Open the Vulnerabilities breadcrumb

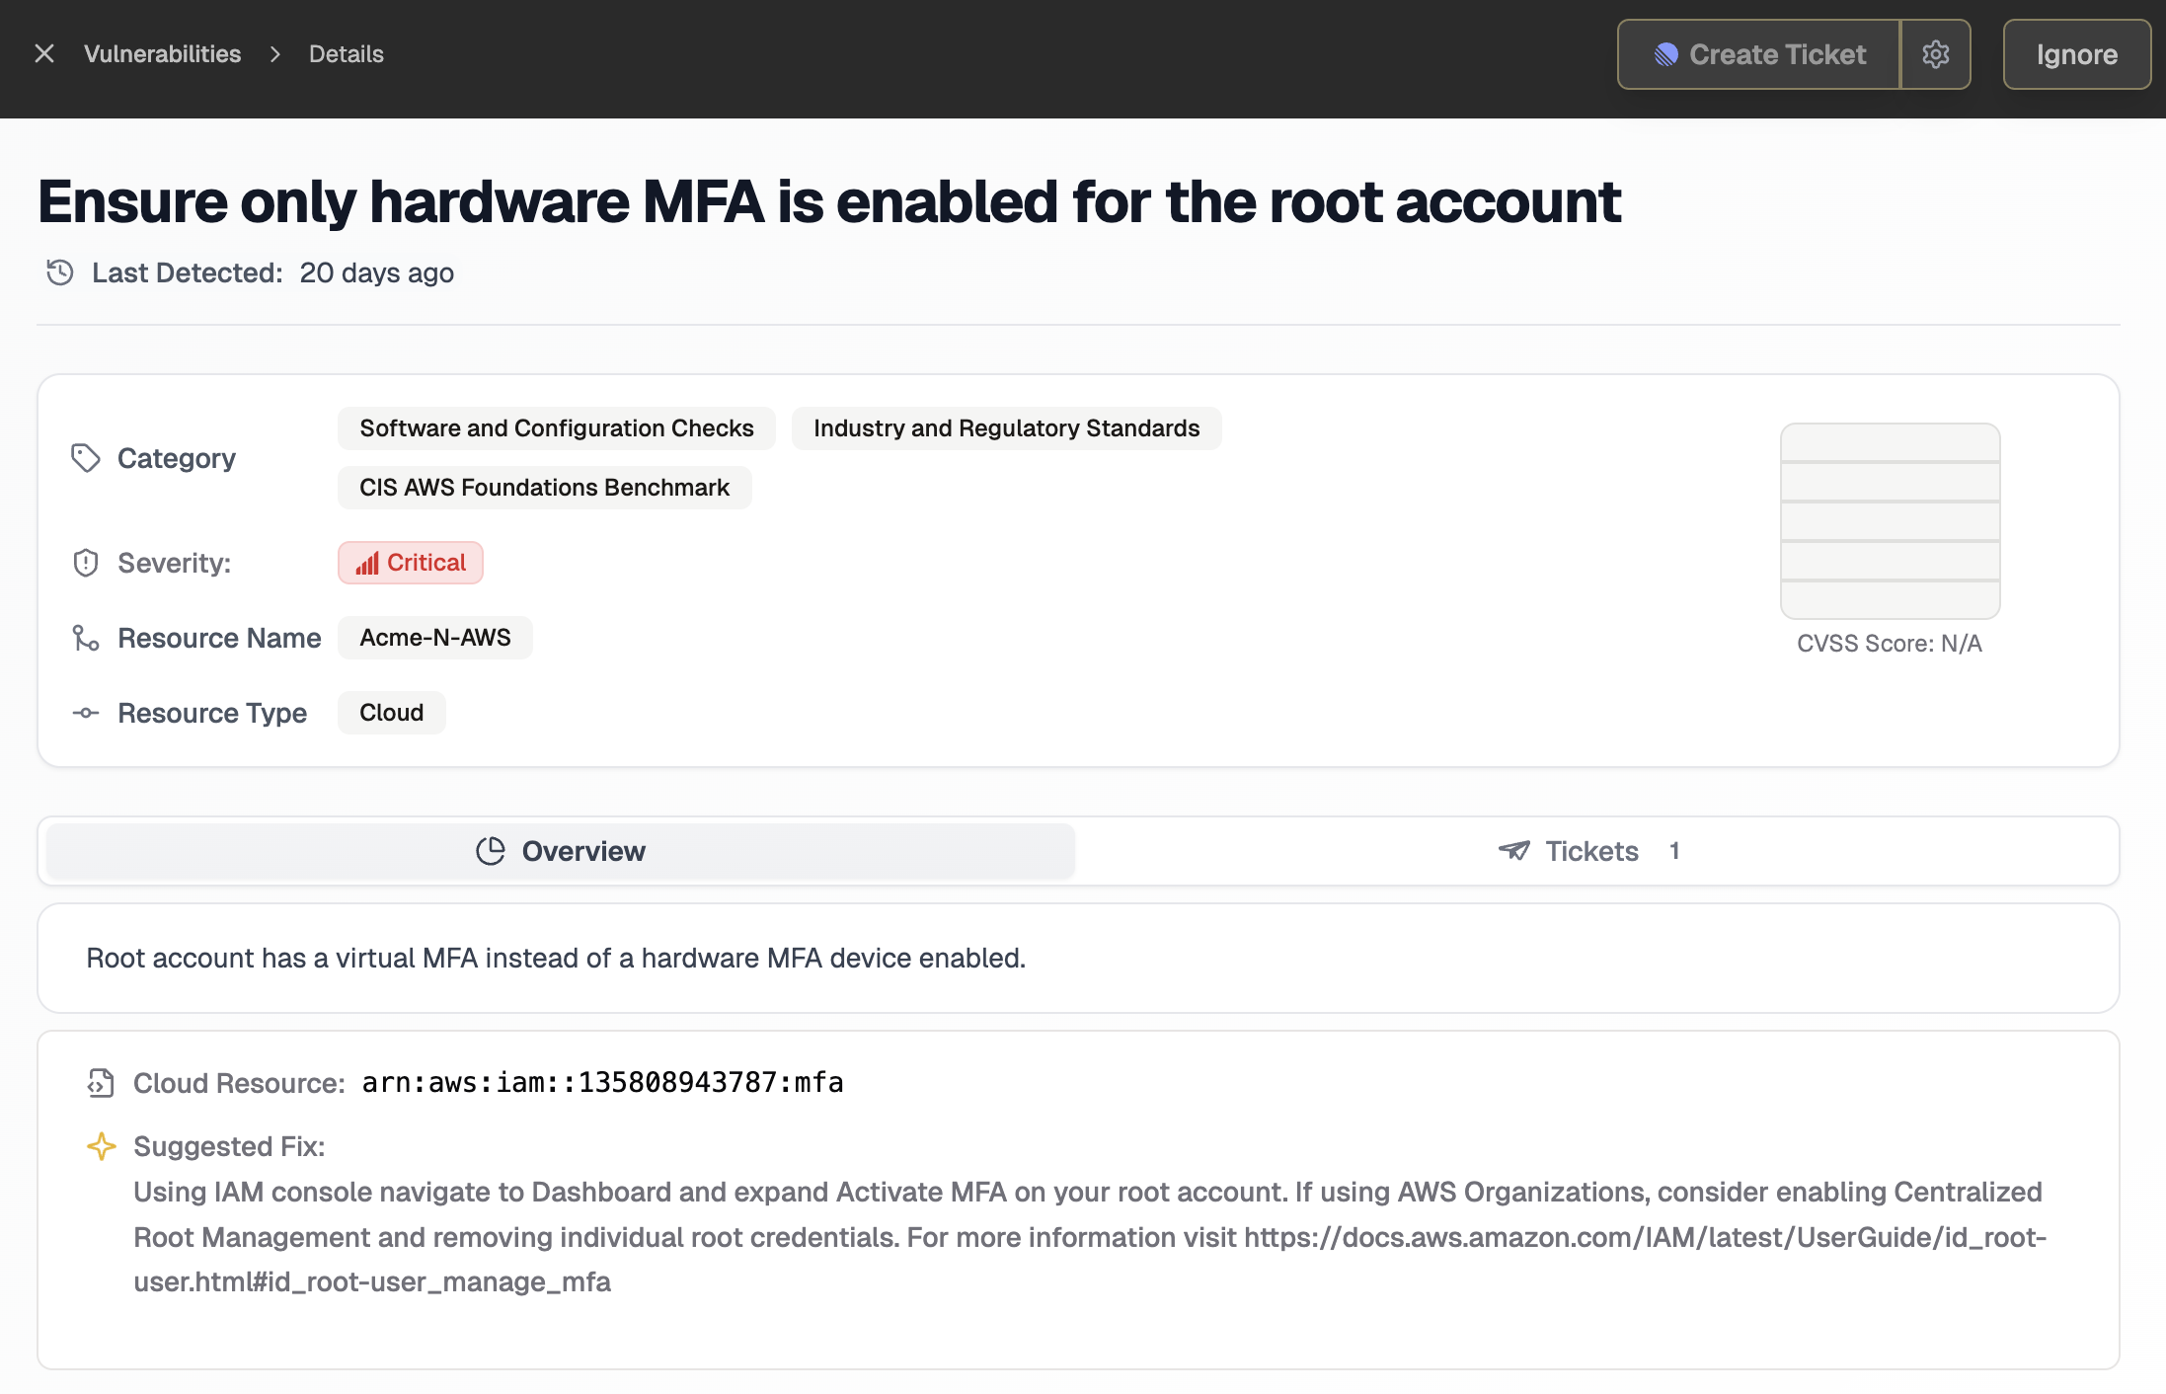click(164, 54)
